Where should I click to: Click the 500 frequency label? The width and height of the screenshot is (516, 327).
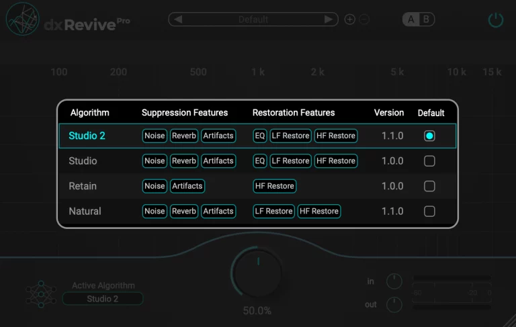click(x=198, y=72)
